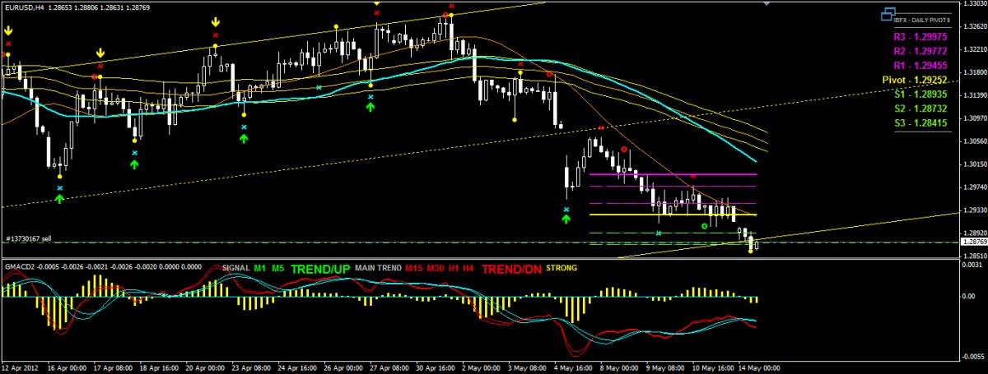
Task: Click the red H1 timeframe signal
Action: tap(453, 268)
